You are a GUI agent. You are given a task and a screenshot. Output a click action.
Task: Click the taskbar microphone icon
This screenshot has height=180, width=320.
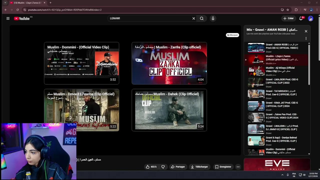point(288,175)
